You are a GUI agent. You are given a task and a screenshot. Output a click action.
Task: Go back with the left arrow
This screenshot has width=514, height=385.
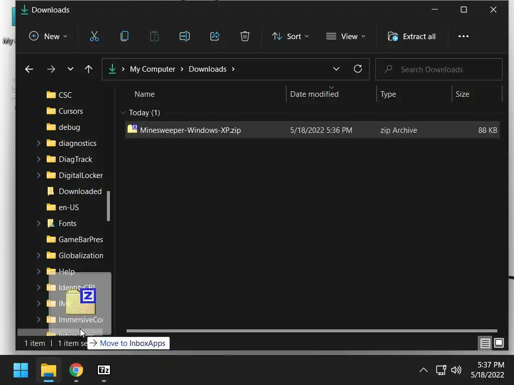tap(29, 69)
